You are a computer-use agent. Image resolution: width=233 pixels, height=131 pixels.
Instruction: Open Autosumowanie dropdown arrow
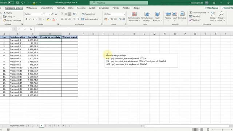208,13
